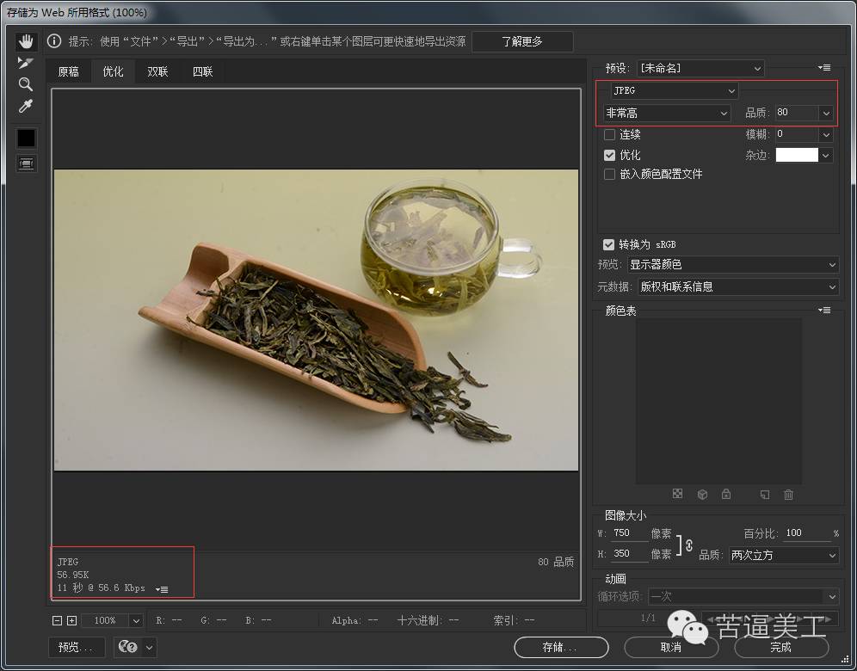Open the 颜色表 panel menu icon
Image resolution: width=857 pixels, height=671 pixels.
pos(824,311)
